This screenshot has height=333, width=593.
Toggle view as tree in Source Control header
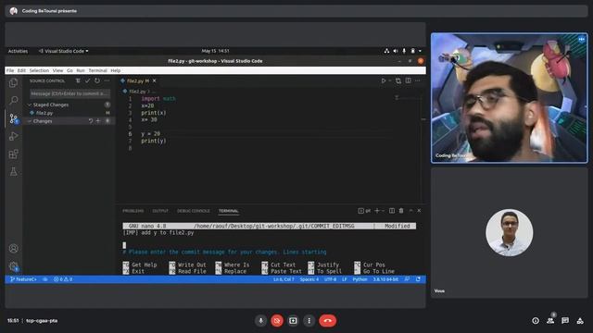78,80
